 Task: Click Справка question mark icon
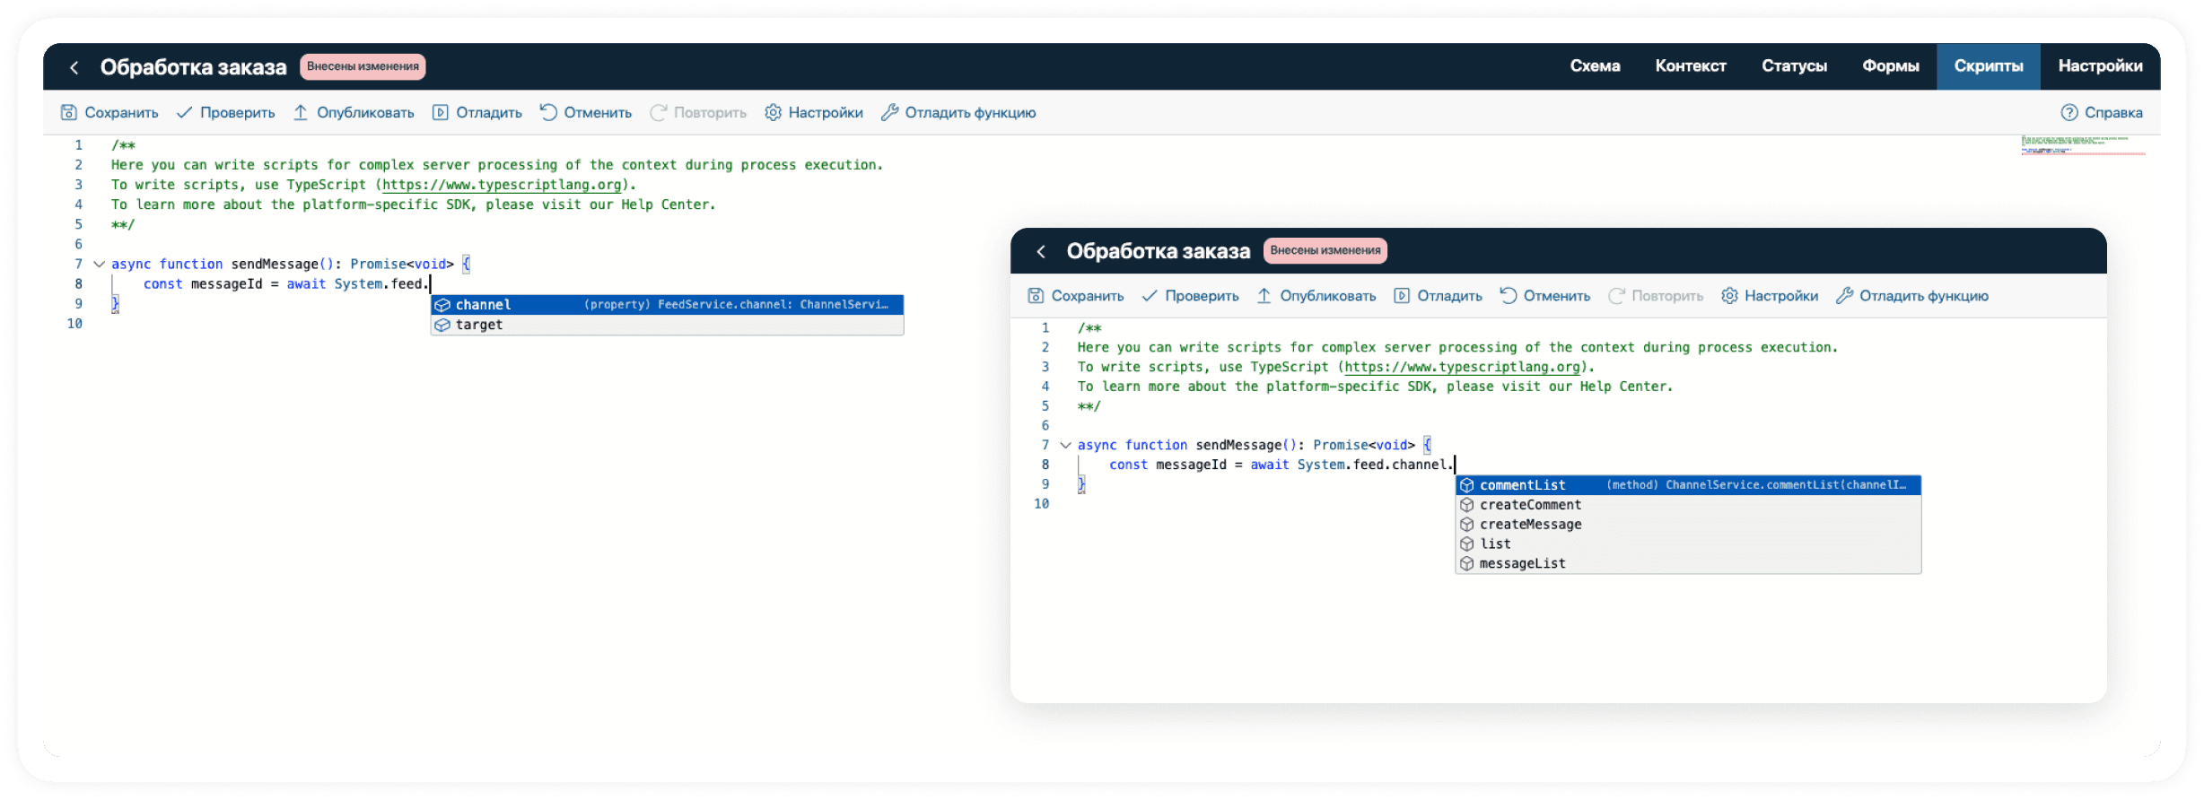click(2069, 112)
